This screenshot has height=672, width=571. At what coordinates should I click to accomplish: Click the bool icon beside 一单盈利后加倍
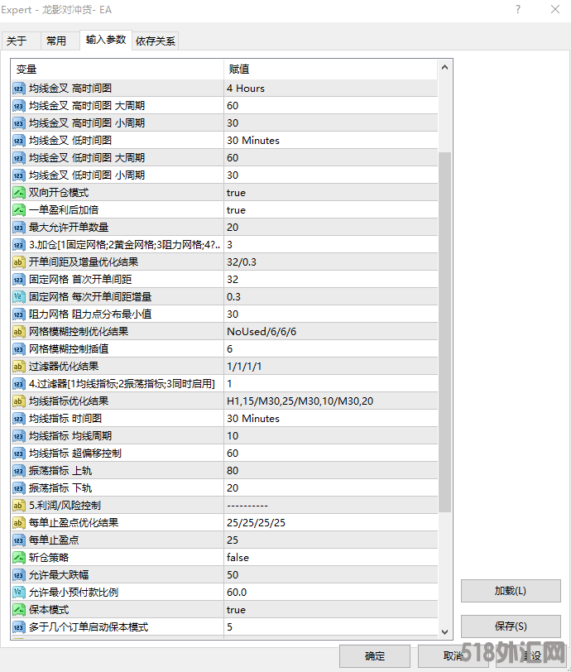[x=18, y=210]
